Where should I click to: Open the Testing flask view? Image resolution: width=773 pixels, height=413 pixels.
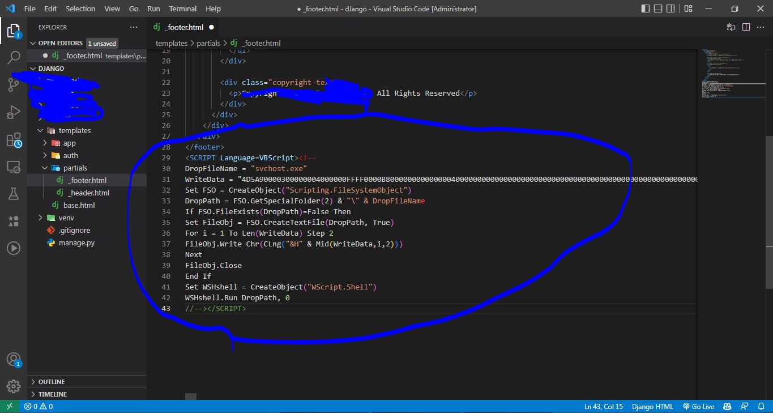(14, 194)
